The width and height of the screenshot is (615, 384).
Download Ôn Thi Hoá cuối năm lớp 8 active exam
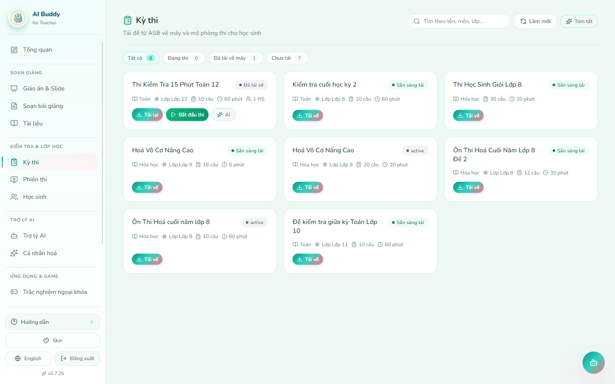(x=147, y=259)
